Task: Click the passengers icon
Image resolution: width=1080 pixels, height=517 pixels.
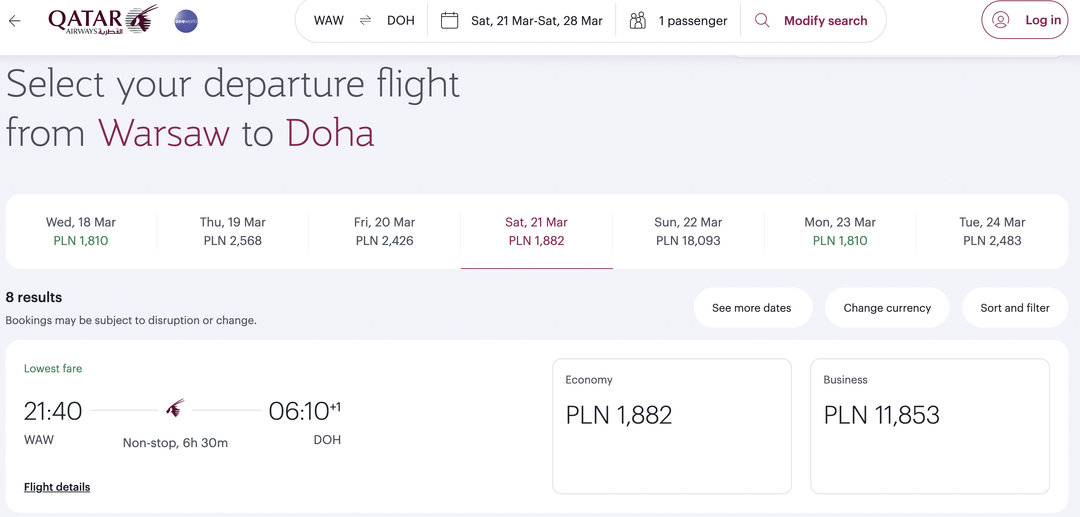Action: tap(637, 20)
